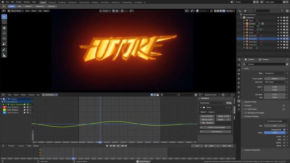
Task: Click the modifier wrench for Y Euler Rotation
Action: (x=24, y=110)
